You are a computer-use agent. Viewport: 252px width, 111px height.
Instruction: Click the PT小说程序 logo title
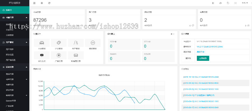click(15, 3)
